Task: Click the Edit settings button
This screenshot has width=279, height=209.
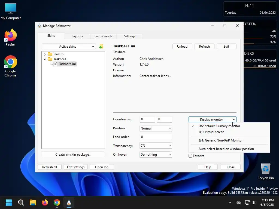Action: pyautogui.click(x=76, y=167)
